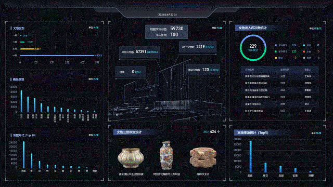
Task: Click the 229 donut chart ring
Action: [x=253, y=48]
